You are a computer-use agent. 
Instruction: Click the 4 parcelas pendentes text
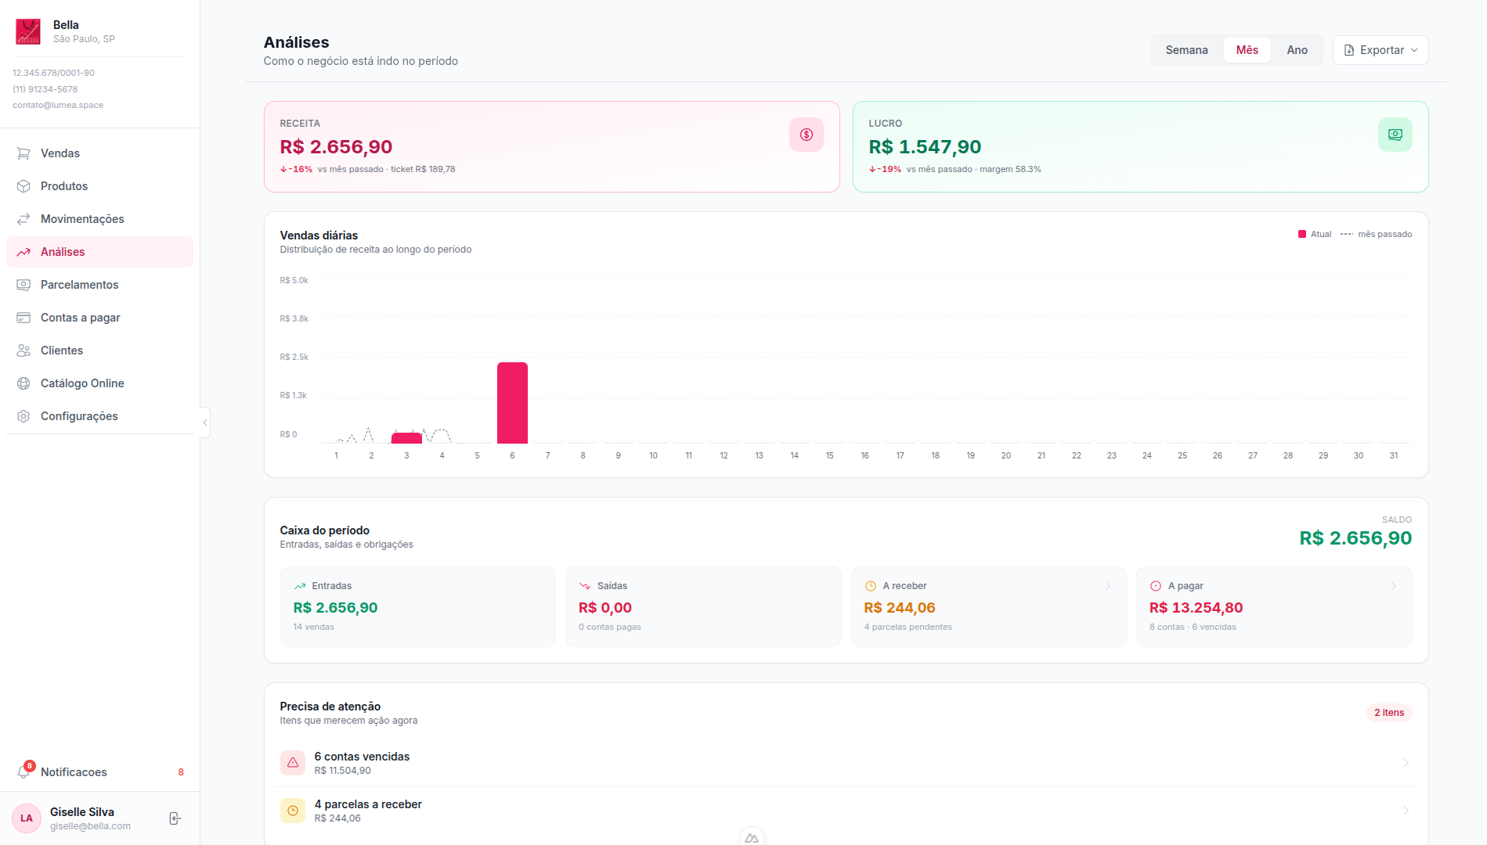click(x=908, y=627)
